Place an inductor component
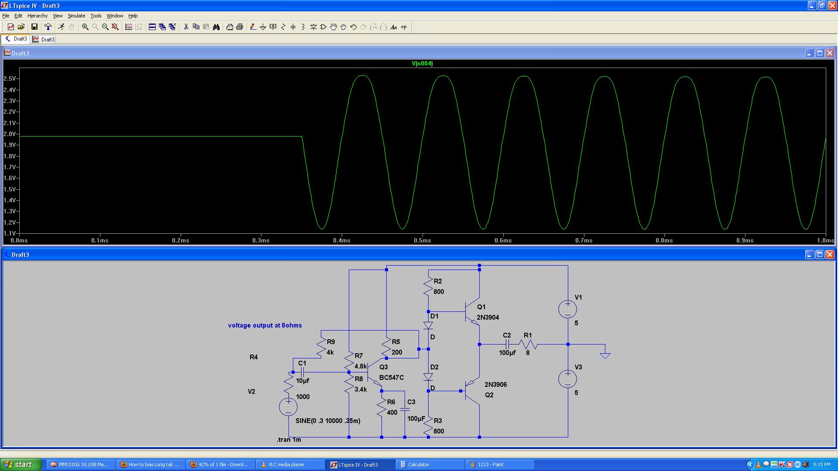The image size is (838, 471). click(303, 27)
